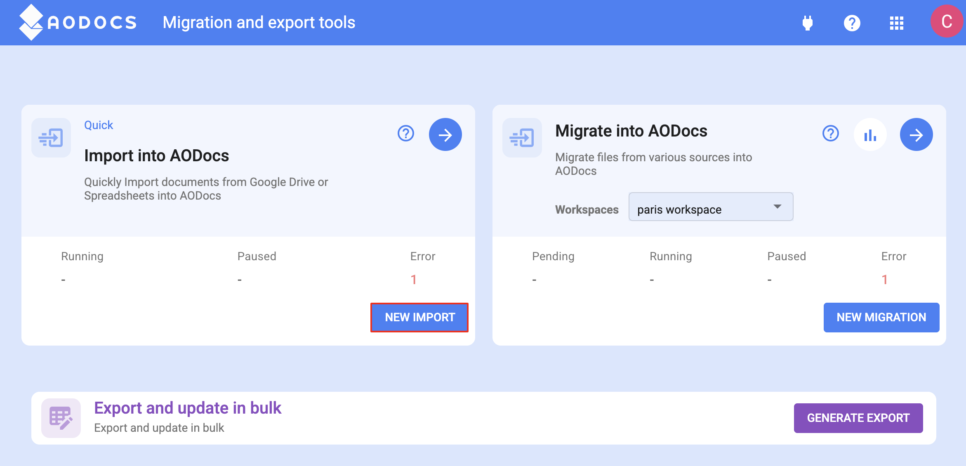Click the AODocs logo
The image size is (966, 466).
tap(78, 22)
